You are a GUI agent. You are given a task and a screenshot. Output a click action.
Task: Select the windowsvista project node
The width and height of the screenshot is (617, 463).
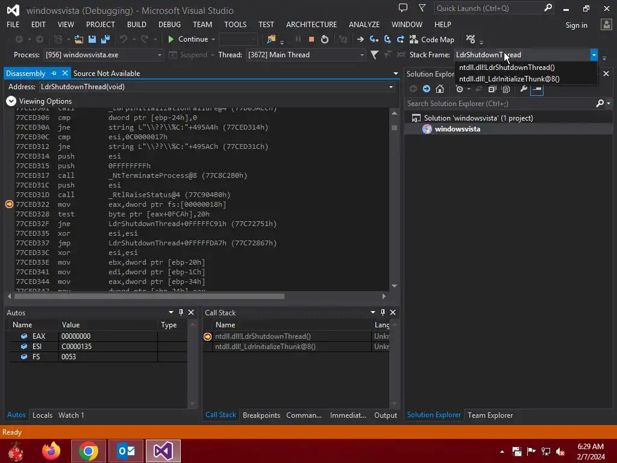click(x=457, y=129)
